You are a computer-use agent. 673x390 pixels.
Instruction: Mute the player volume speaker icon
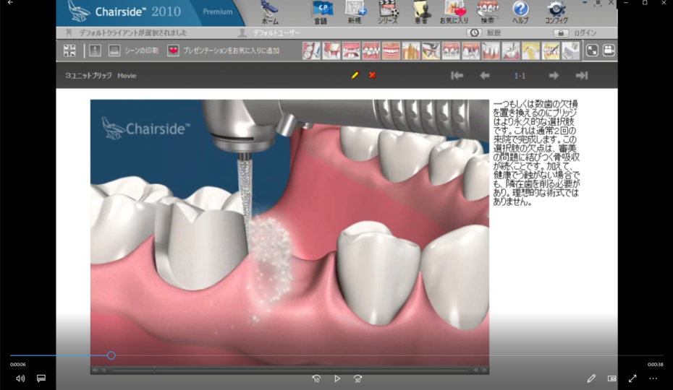pyautogui.click(x=20, y=378)
